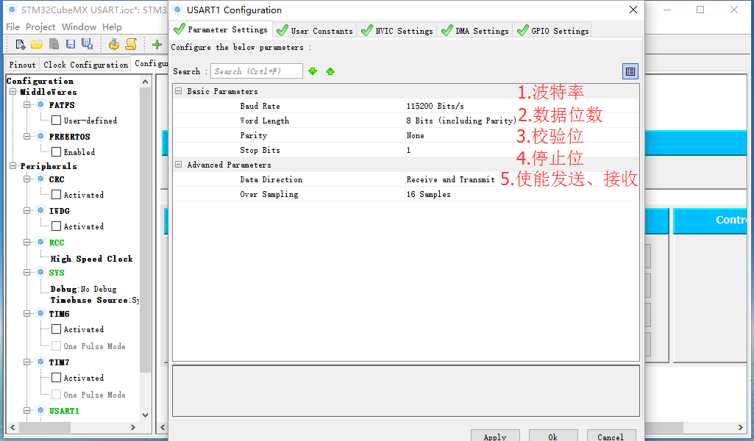Click the IWDG peripheral cube icon

pyautogui.click(x=41, y=211)
